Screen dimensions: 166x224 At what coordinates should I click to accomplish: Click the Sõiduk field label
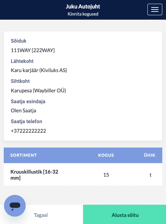pos(19,41)
